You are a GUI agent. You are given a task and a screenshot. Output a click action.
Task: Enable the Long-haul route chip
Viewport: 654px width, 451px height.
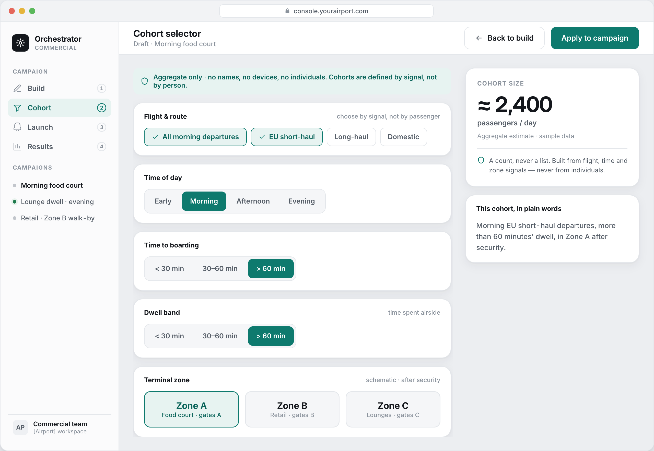[x=351, y=137]
